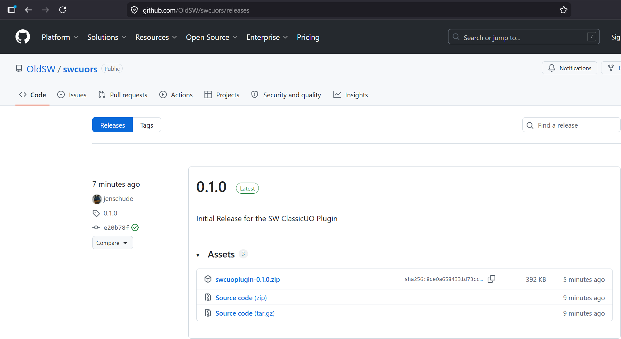Screen dimensions: 621x339
Task: Open the jenschude avatar image
Action: (97, 199)
